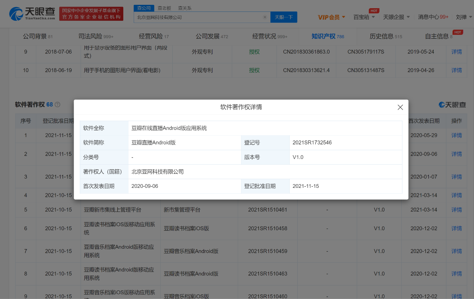Click the 天眼查 watermark logo beside table header

tap(452, 105)
